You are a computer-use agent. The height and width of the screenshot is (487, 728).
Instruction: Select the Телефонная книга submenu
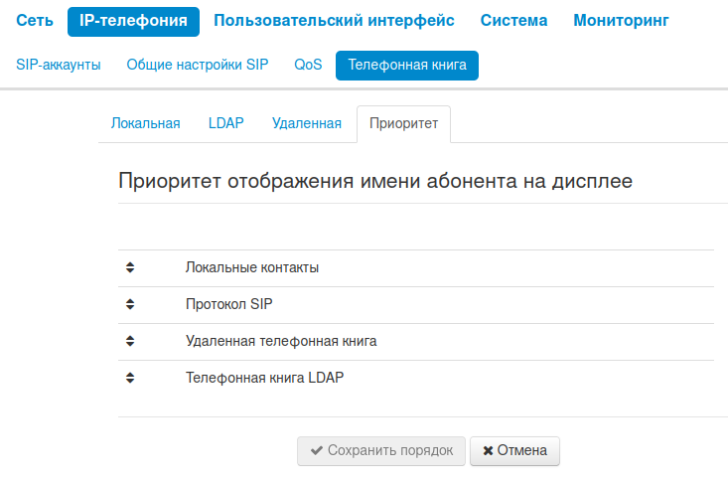407,65
